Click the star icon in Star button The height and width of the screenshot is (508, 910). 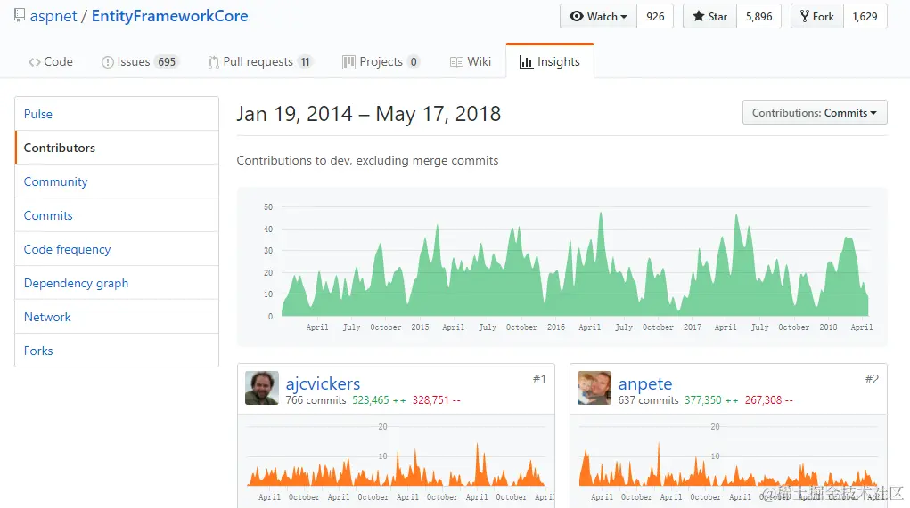point(699,16)
